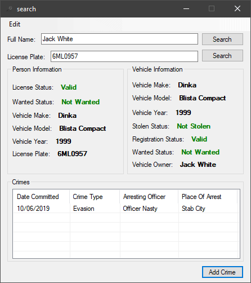Close the search window
The width and height of the screenshot is (251, 283).
point(237,8)
